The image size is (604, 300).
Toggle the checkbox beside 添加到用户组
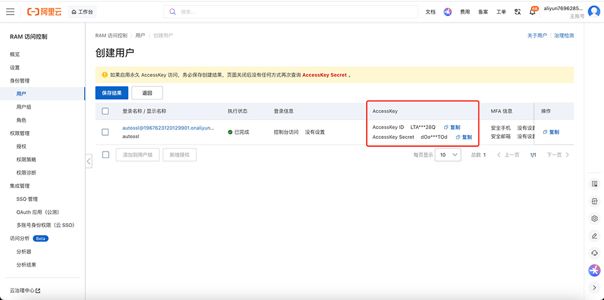pos(106,155)
